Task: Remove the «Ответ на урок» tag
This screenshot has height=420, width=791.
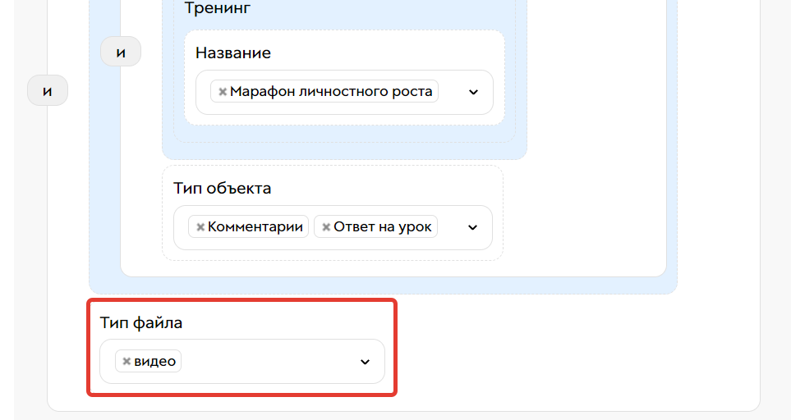Action: pyautogui.click(x=326, y=227)
